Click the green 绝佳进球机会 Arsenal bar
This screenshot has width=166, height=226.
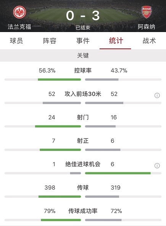(118, 173)
